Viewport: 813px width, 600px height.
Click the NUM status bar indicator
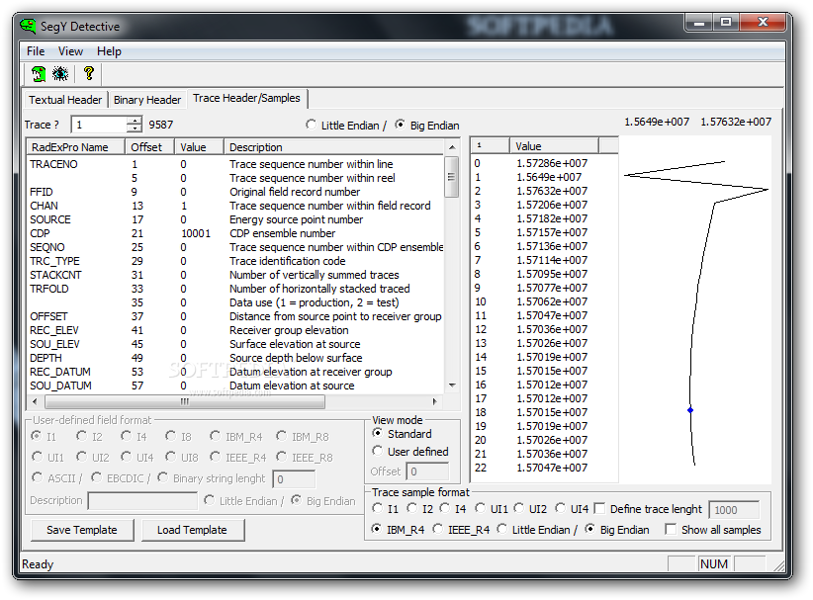coord(714,563)
